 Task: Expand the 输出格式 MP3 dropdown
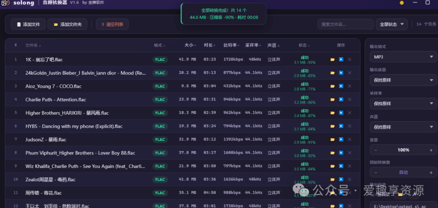coord(403,57)
